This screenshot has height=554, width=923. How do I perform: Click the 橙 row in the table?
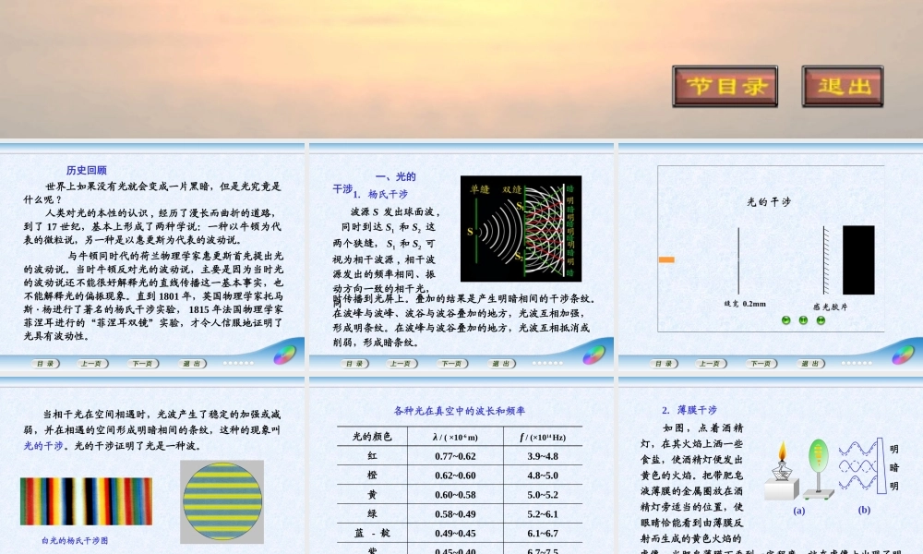460,476
